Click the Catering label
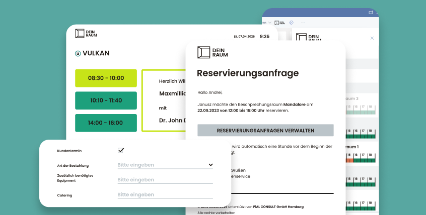 64,195
